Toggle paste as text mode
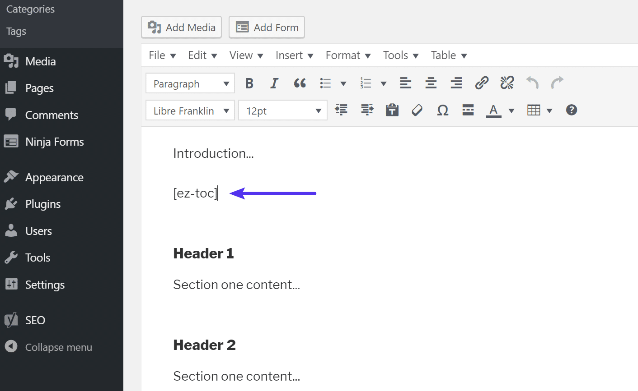 (x=392, y=110)
